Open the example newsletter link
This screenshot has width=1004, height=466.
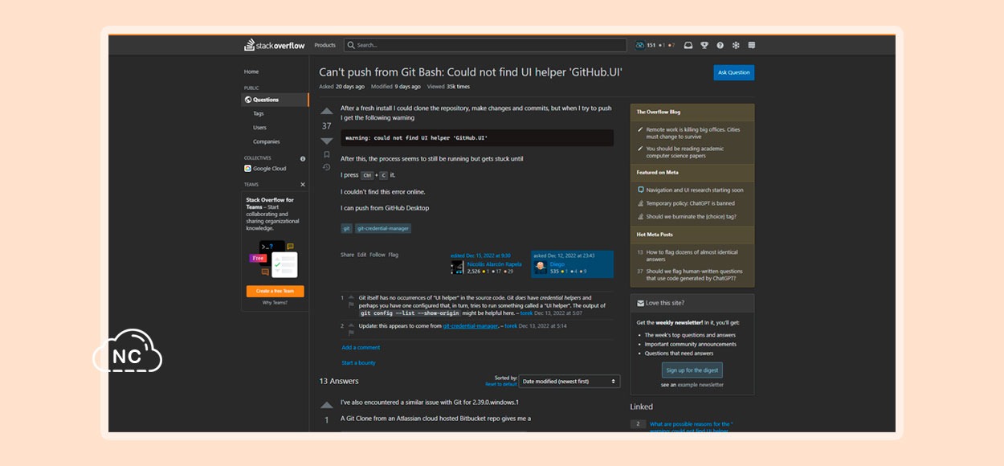pos(700,385)
